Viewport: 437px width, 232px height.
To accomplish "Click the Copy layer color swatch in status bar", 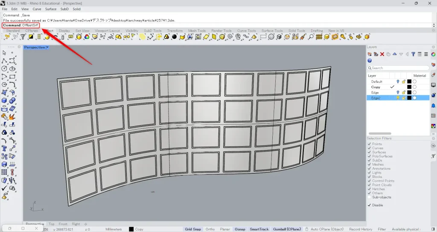I will point(131,229).
